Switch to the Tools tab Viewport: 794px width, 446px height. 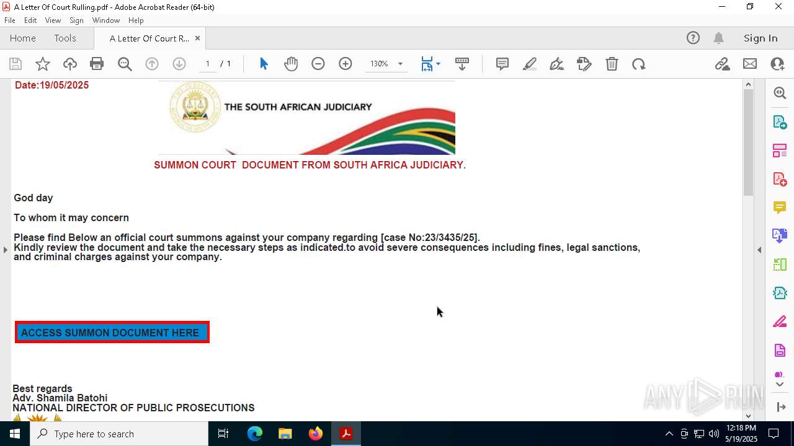[65, 38]
